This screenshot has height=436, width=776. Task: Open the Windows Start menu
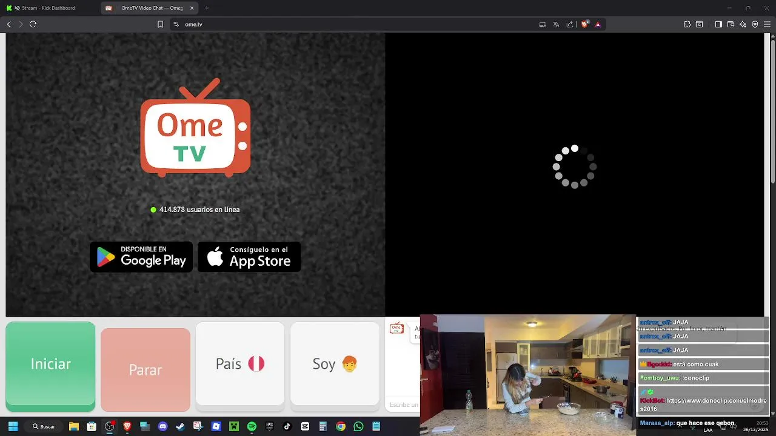(13, 426)
